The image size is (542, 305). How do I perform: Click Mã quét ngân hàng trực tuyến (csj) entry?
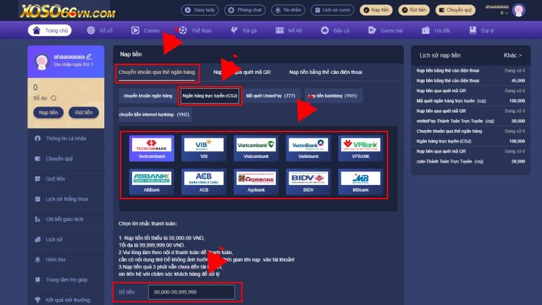point(451,101)
